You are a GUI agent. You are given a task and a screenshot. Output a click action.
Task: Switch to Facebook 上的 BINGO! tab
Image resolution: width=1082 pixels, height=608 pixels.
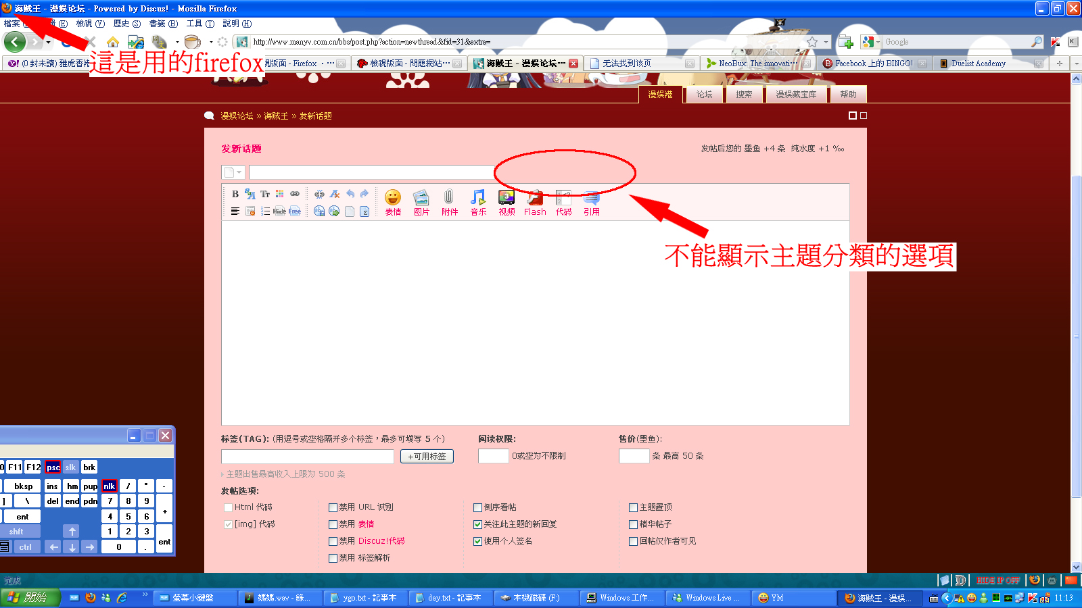click(874, 64)
